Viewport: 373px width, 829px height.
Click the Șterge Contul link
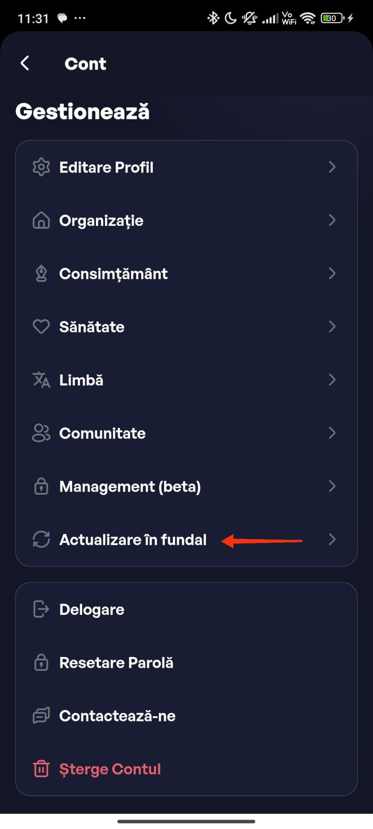coord(110,769)
